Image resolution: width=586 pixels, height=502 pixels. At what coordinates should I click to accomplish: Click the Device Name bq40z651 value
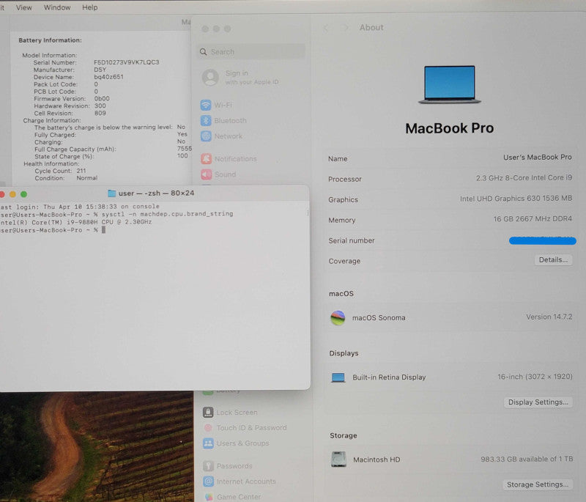(108, 77)
